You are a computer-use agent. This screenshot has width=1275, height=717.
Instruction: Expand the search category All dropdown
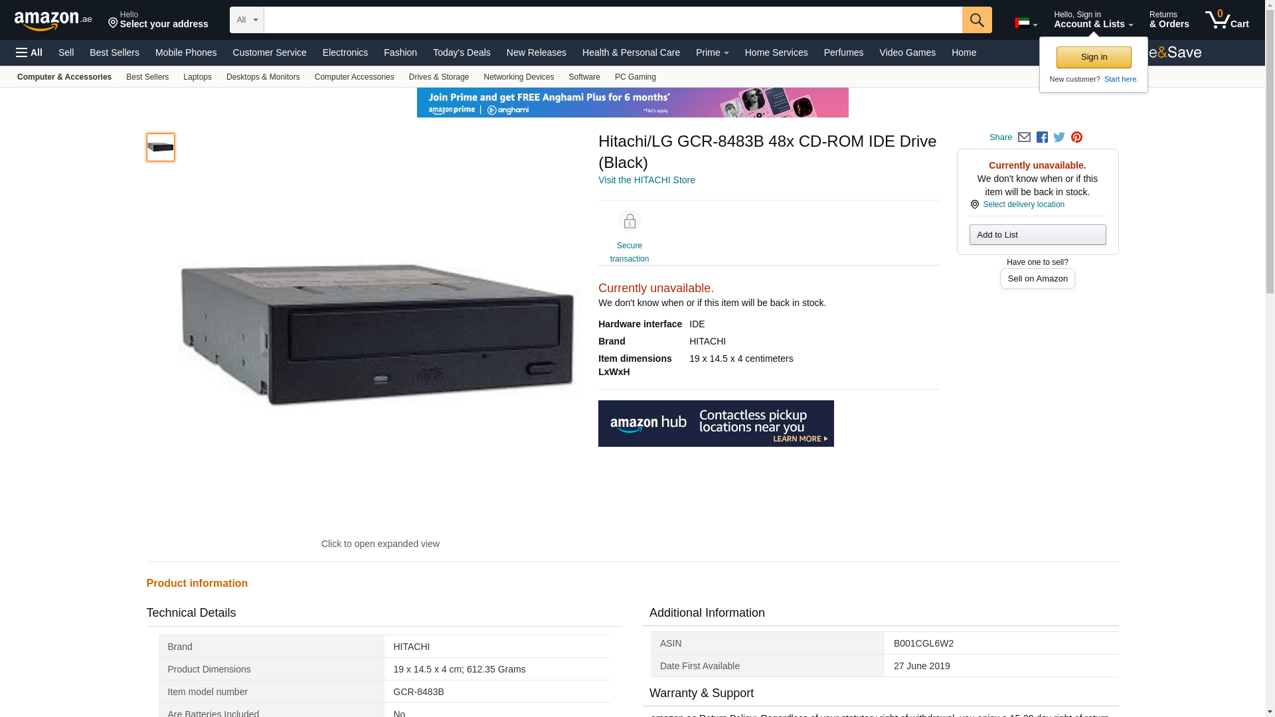pos(246,20)
